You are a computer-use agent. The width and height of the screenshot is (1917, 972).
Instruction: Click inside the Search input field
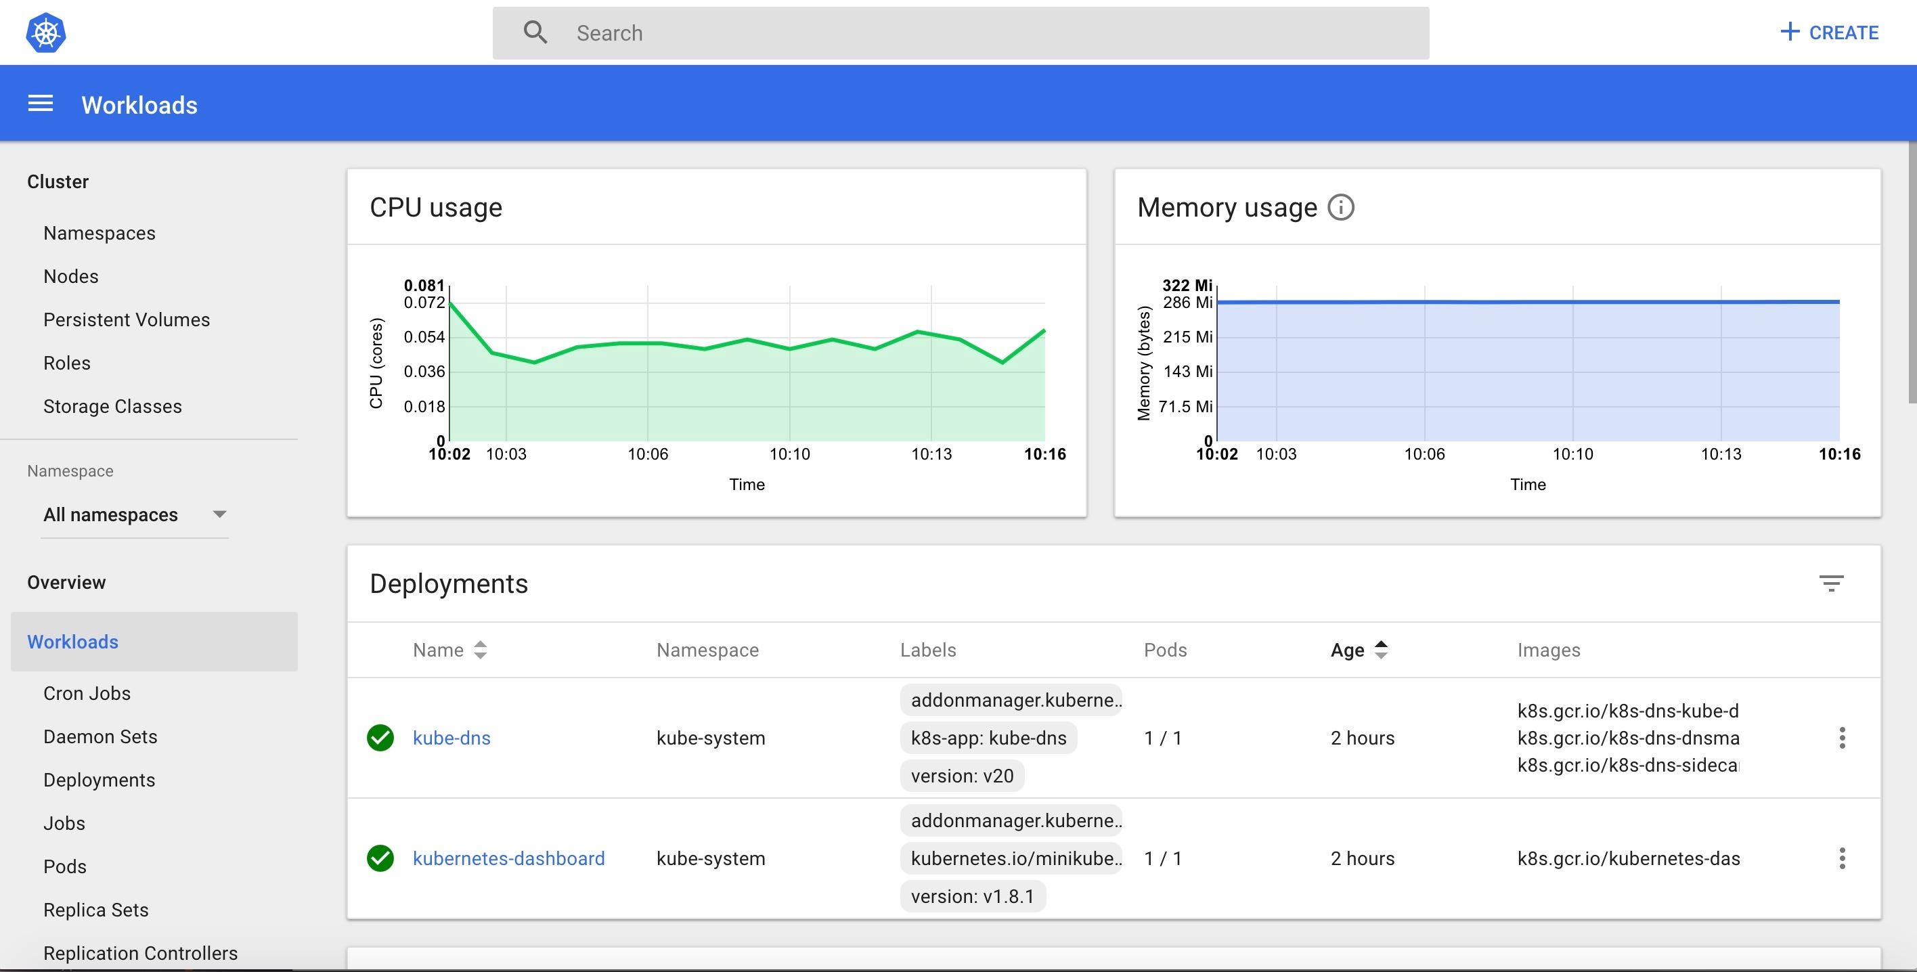[x=818, y=32]
